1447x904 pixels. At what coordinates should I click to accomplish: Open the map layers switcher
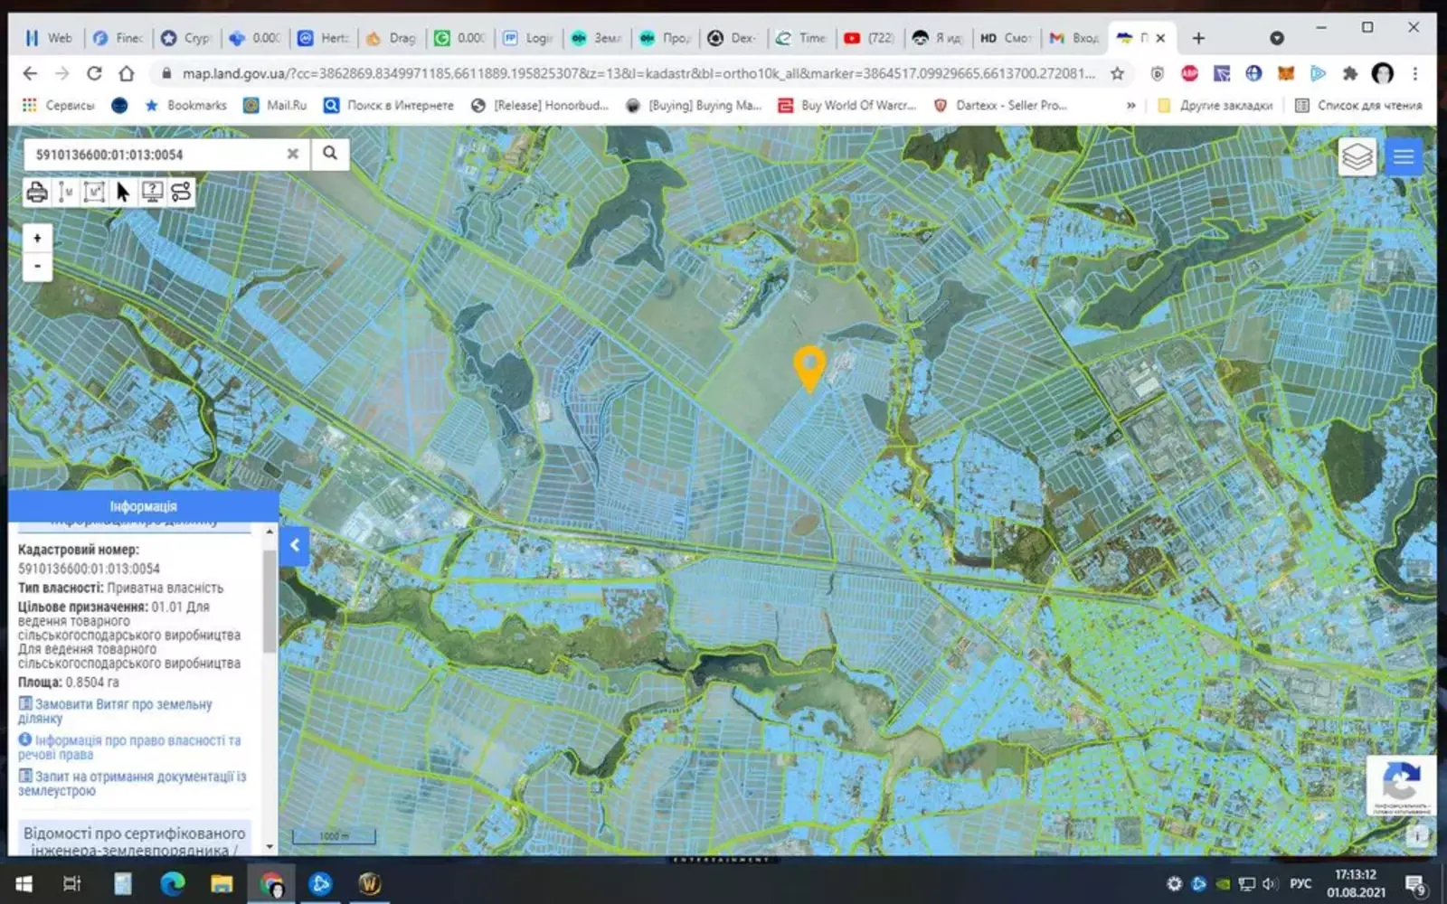pyautogui.click(x=1357, y=157)
